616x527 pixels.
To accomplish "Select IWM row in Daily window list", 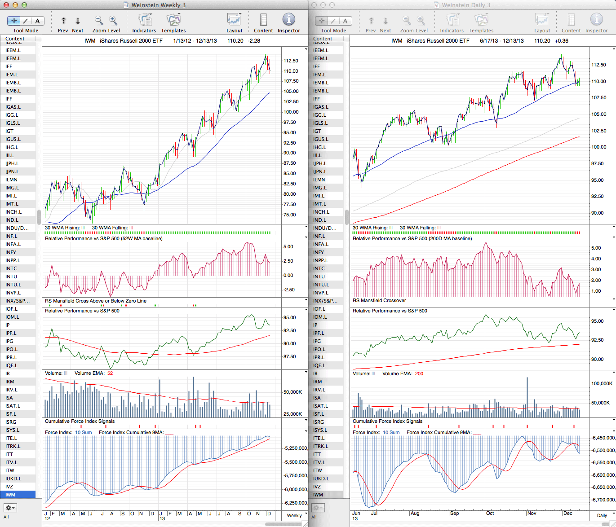I will [x=326, y=494].
